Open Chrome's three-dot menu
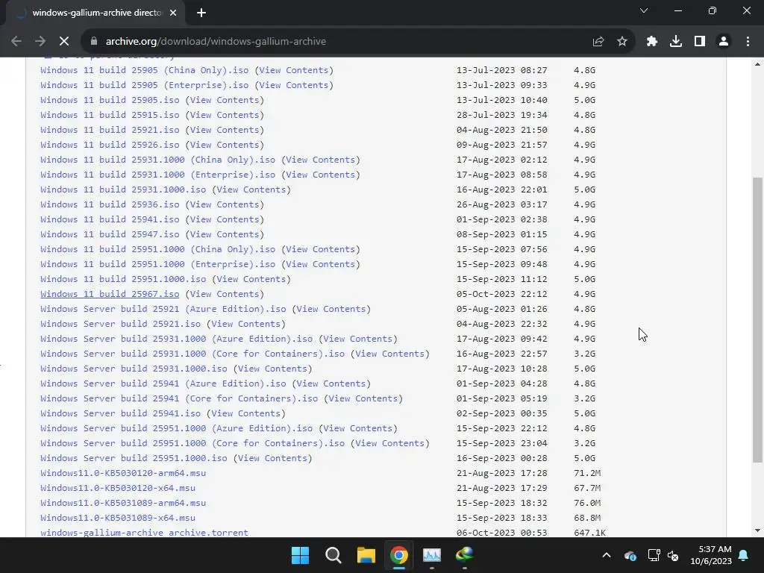Viewport: 764px width, 573px height. click(x=748, y=42)
